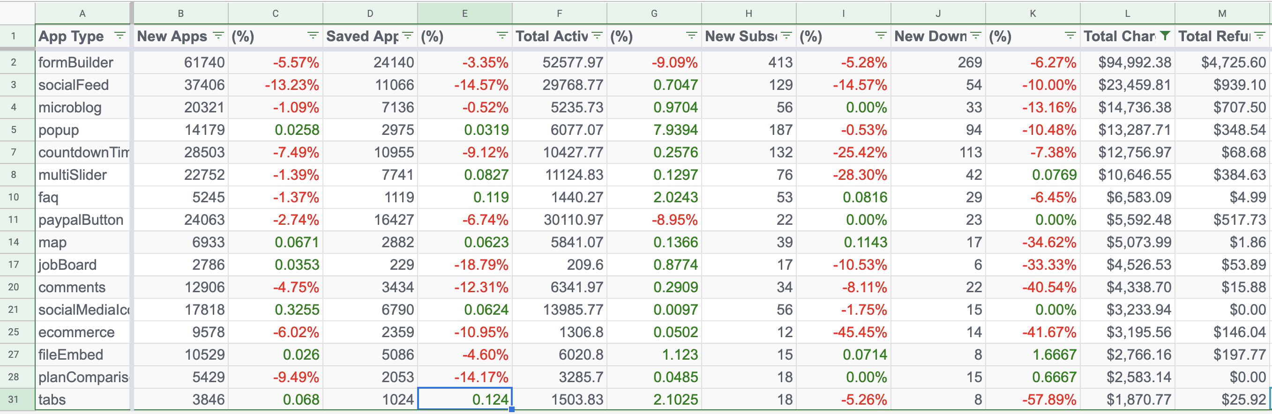This screenshot has width=1272, height=414.
Task: Click the ecommerce cell
Action: tap(82, 332)
